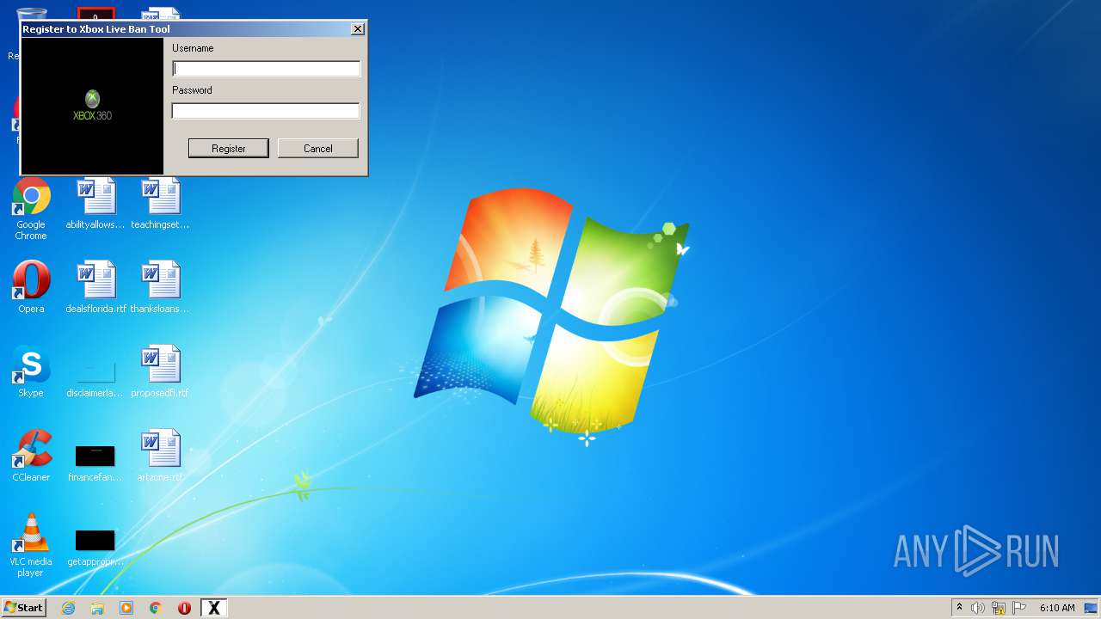
Task: Launch Internet Explorer from the taskbar
Action: [x=69, y=608]
